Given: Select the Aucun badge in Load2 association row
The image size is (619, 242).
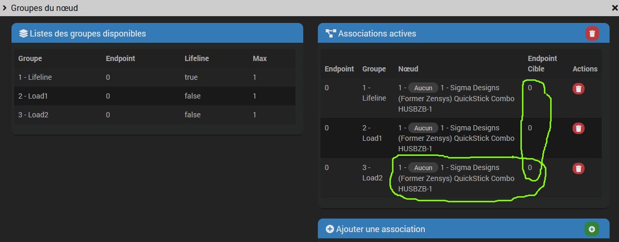Looking at the screenshot, I should pyautogui.click(x=423, y=167).
